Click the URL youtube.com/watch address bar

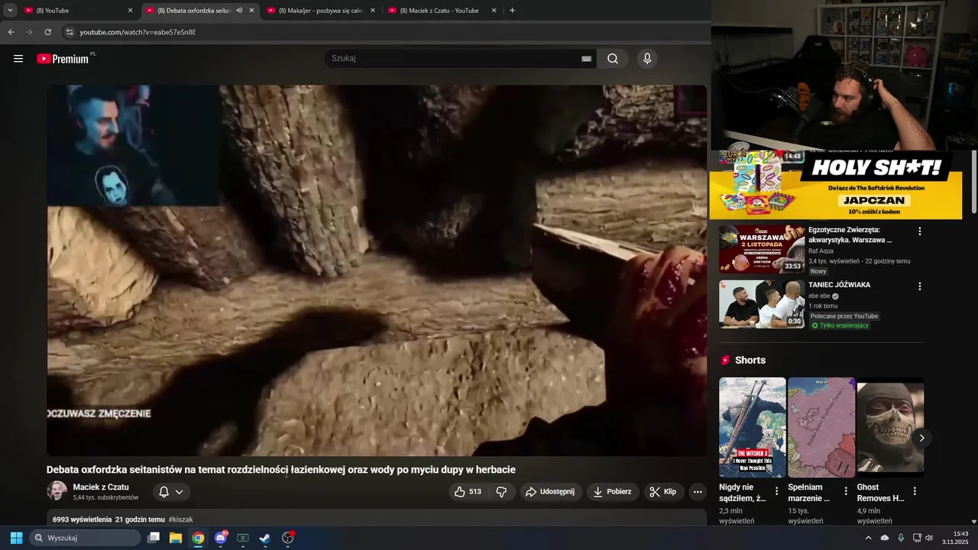138,32
